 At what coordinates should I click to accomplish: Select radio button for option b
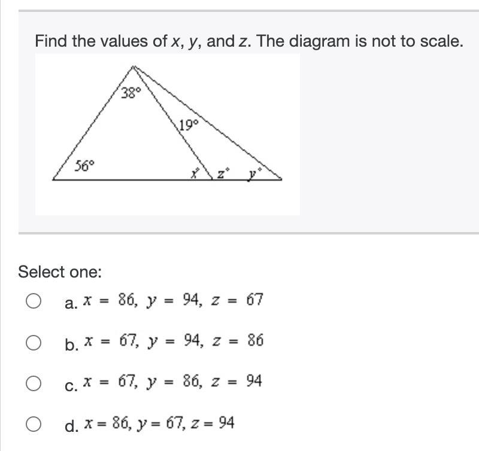34,343
